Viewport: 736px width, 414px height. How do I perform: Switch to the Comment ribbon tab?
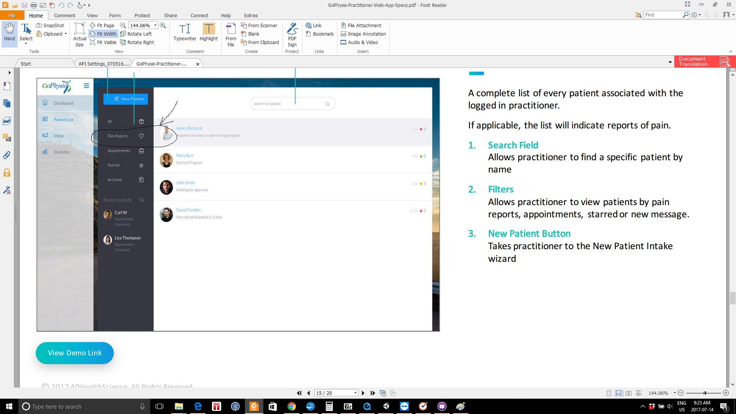(x=64, y=15)
